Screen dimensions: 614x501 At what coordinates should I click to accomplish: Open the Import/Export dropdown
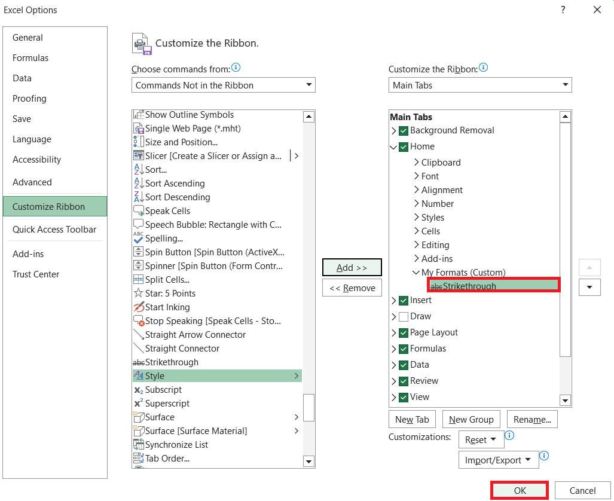click(x=499, y=460)
